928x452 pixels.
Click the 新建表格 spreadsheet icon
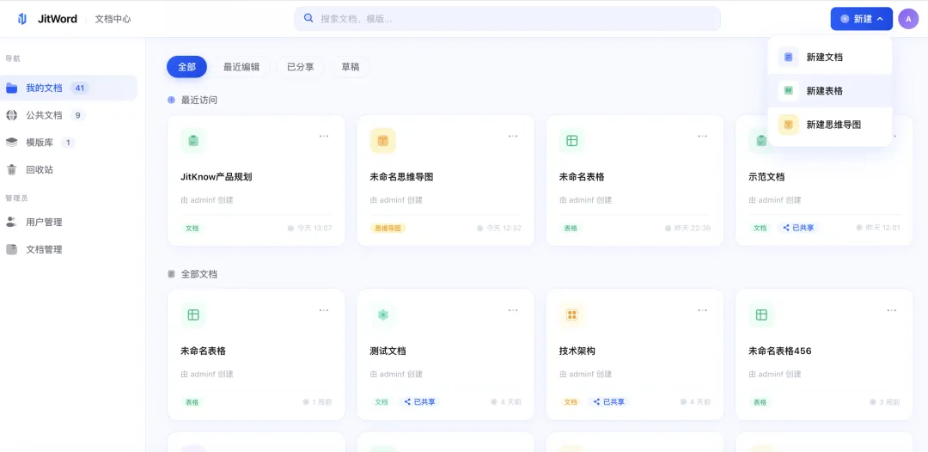[x=788, y=91]
